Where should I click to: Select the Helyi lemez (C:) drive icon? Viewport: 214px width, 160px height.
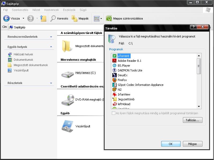tap(68, 74)
